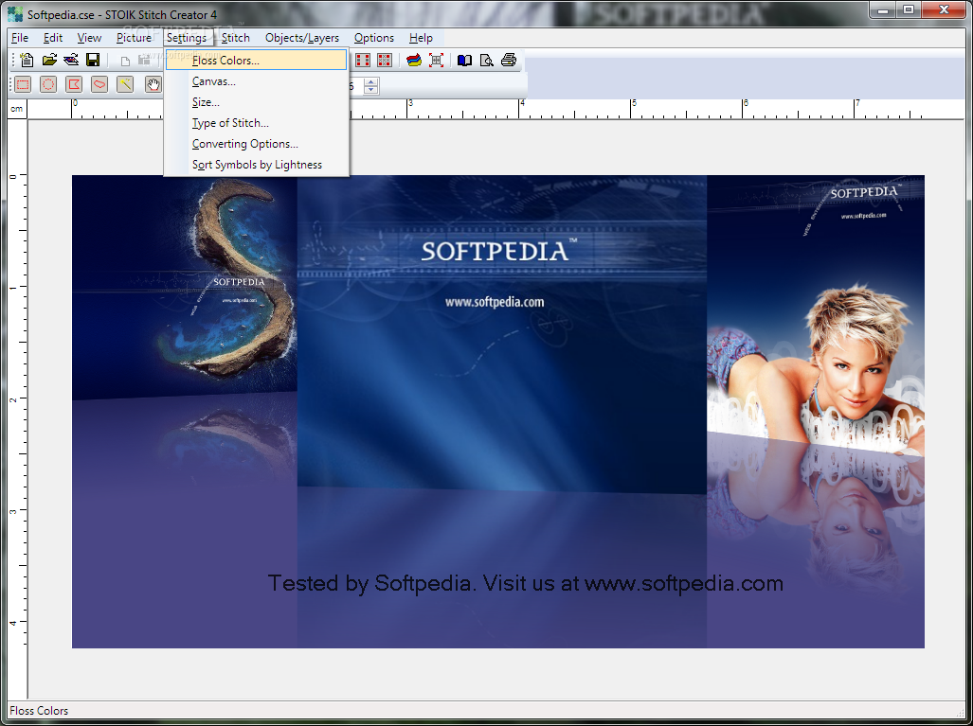Image resolution: width=973 pixels, height=726 pixels.
Task: Select Sort Symbols by Lightness
Action: pyautogui.click(x=257, y=165)
